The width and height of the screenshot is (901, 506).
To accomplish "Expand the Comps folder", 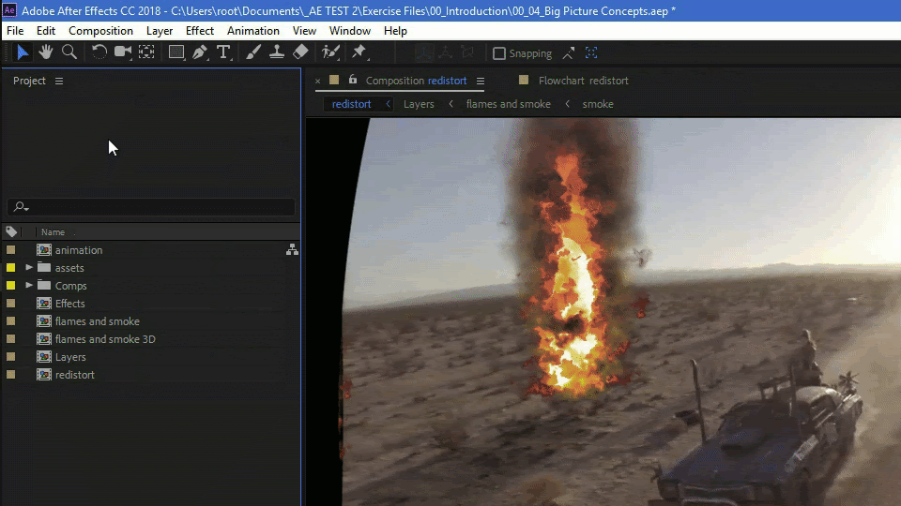I will pyautogui.click(x=29, y=286).
